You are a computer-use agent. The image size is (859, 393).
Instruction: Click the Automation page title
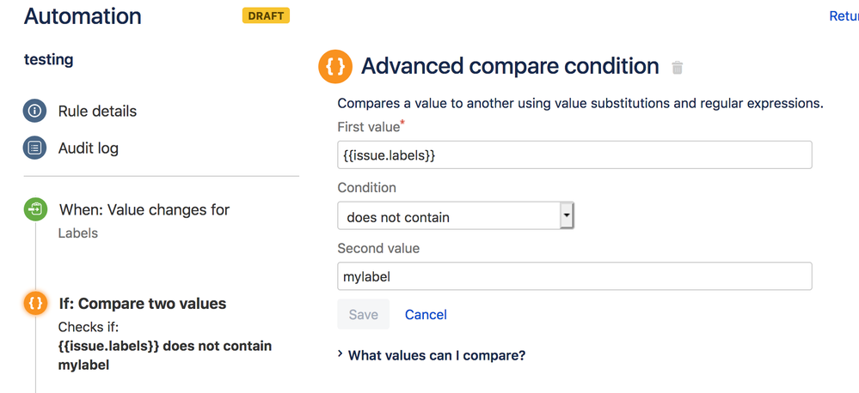click(x=83, y=16)
